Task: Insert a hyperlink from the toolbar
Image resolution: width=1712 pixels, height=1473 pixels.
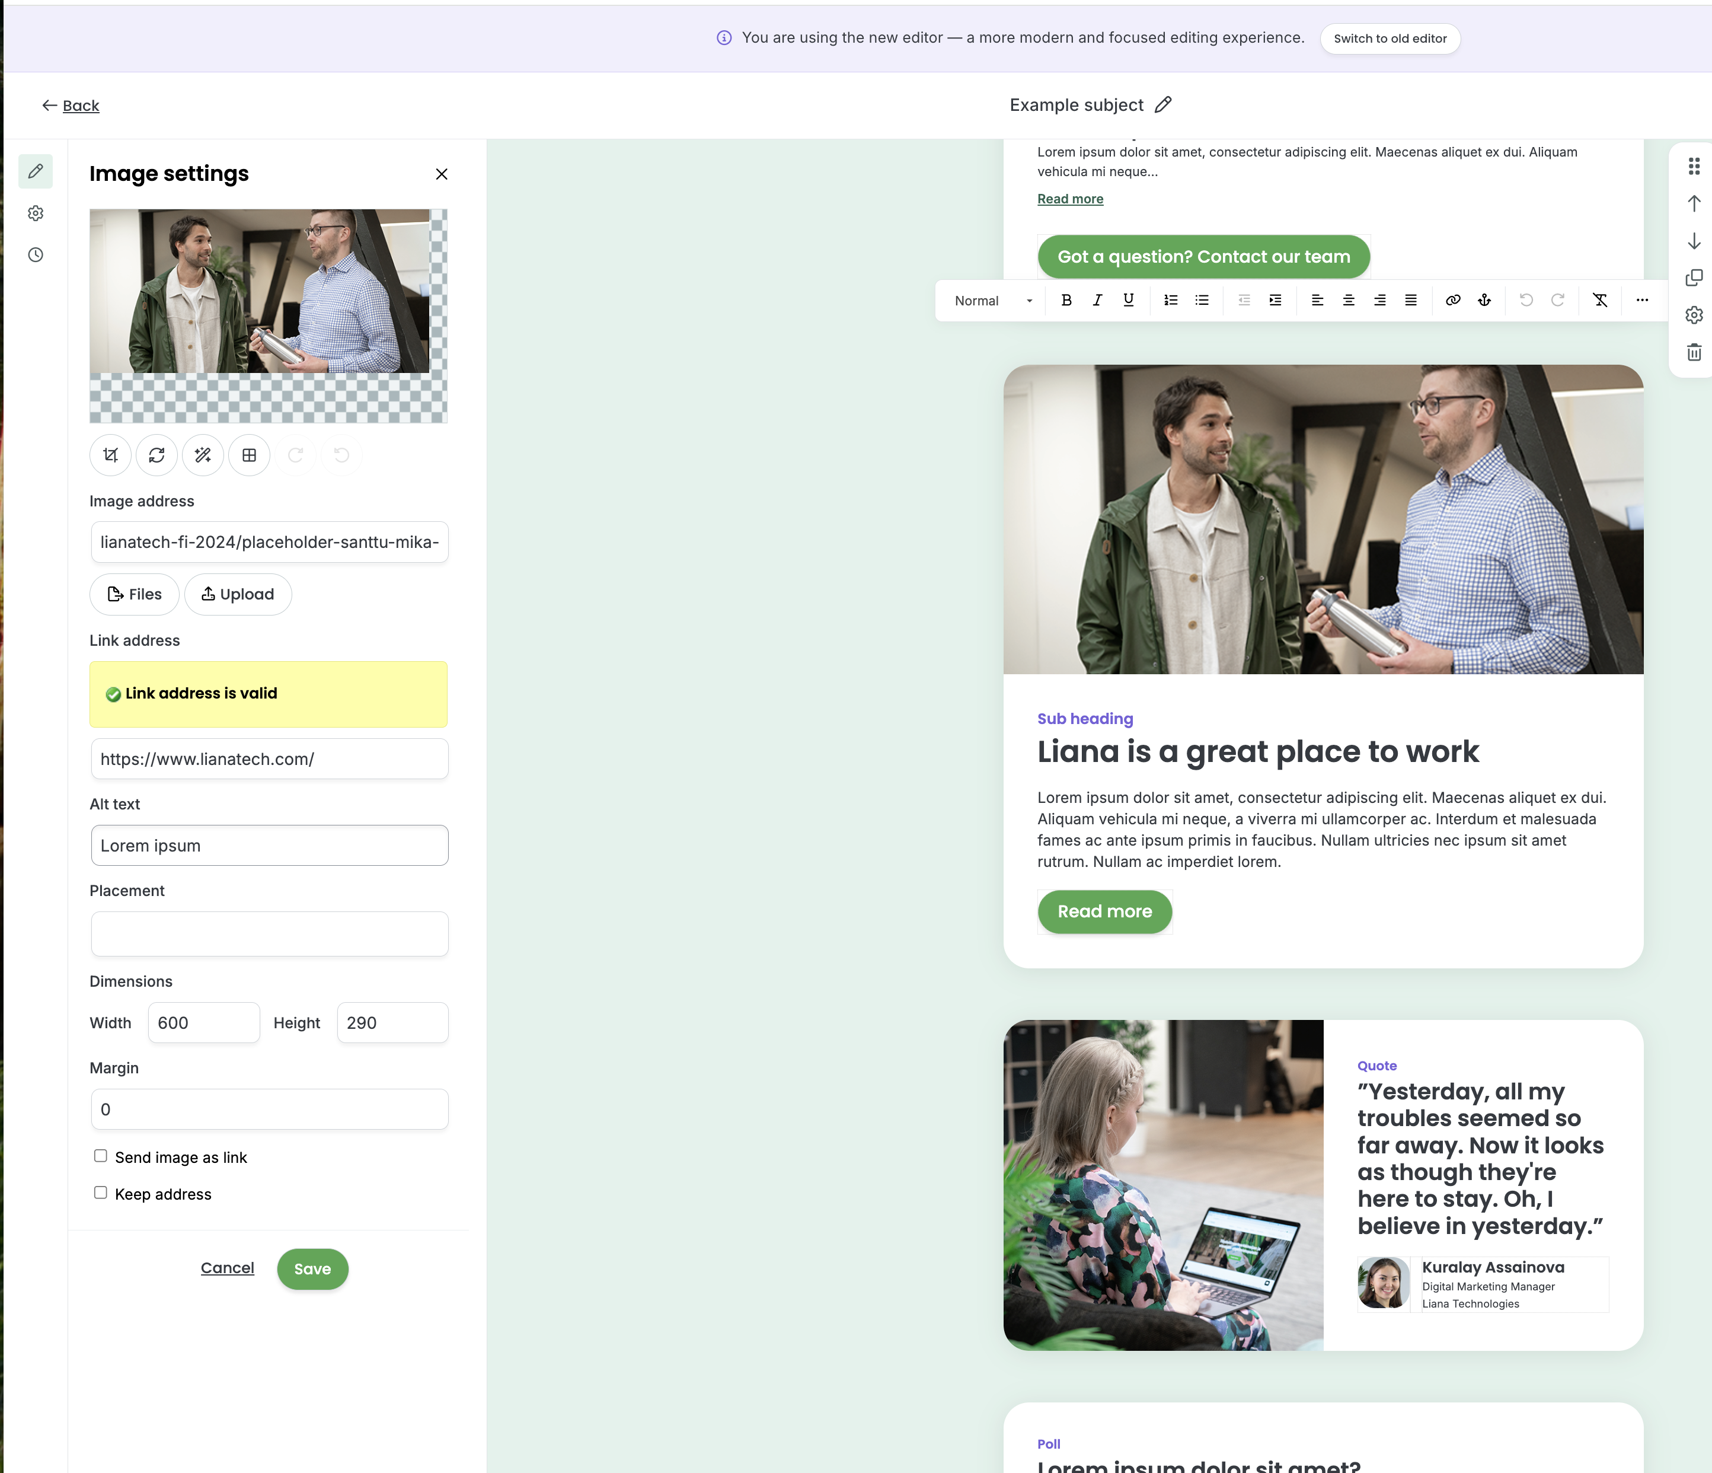Action: pyautogui.click(x=1454, y=301)
